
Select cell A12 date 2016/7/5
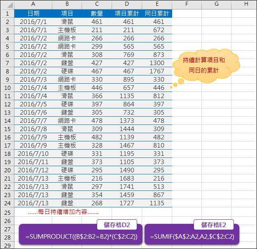[33, 104]
